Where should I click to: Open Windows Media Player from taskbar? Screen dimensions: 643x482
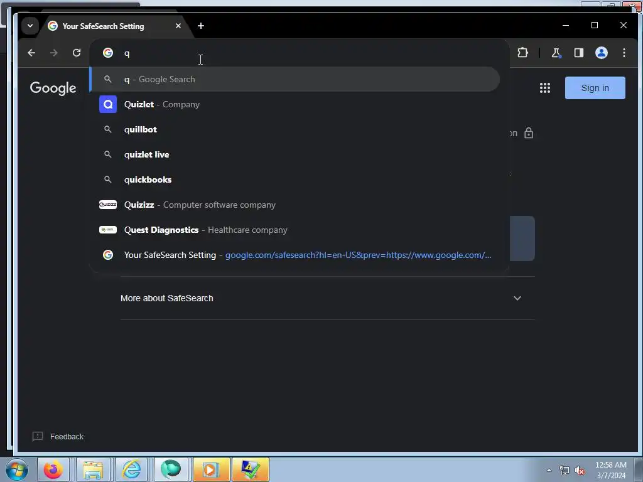coord(211,469)
